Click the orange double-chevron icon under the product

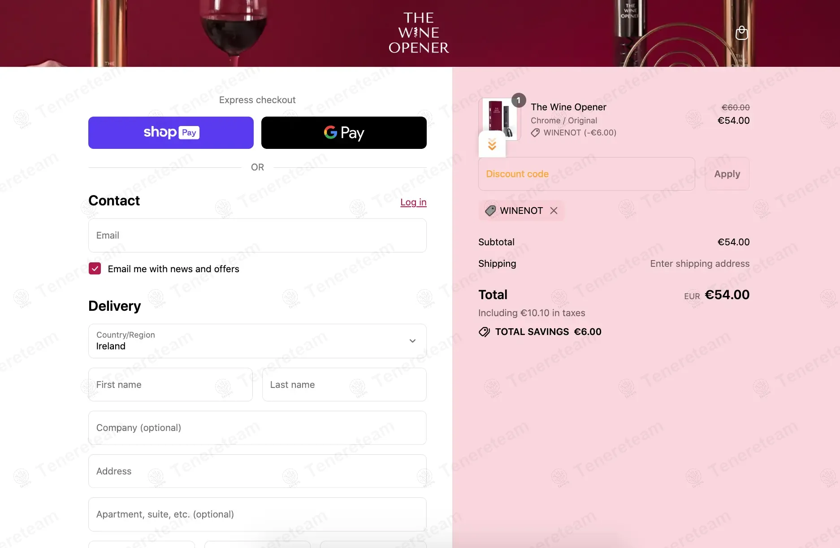492,144
